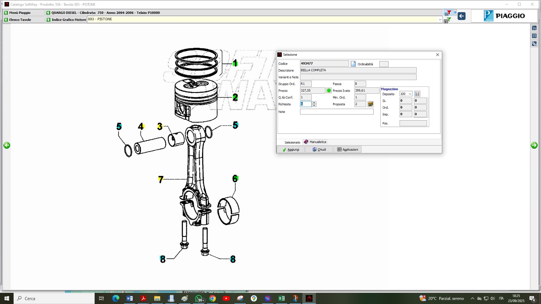This screenshot has width=541, height=304.
Task: Open Menù Piaggio
Action: click(20, 12)
